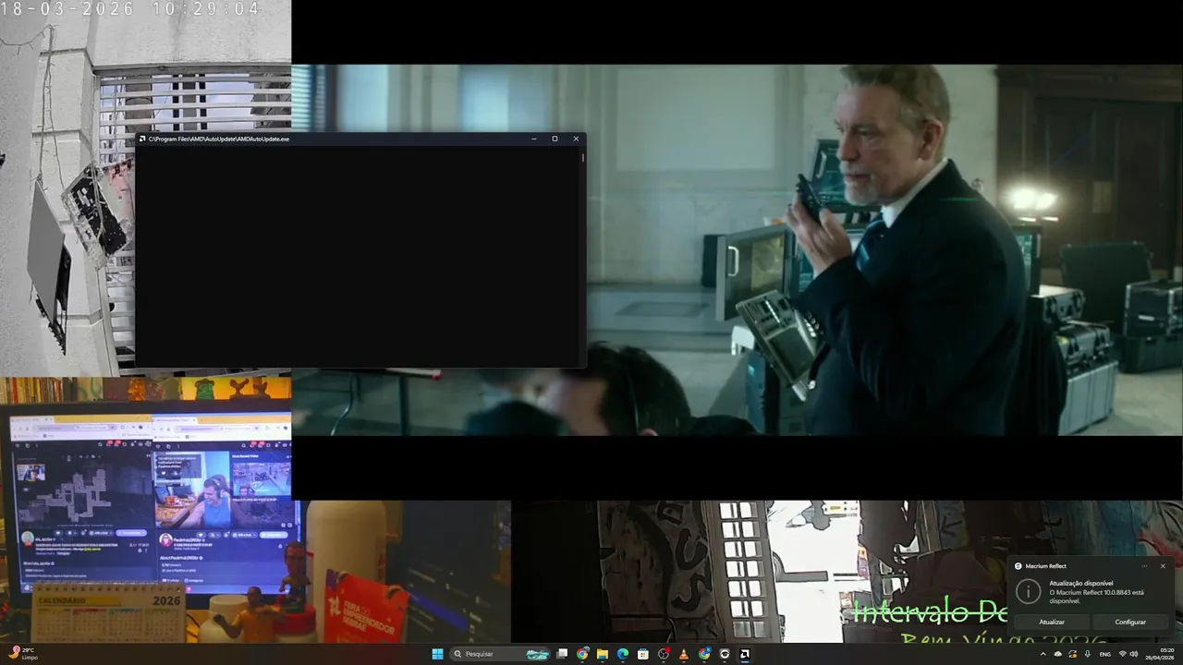
Task: Open the eye-logo app beside AMD icon
Action: point(725,654)
